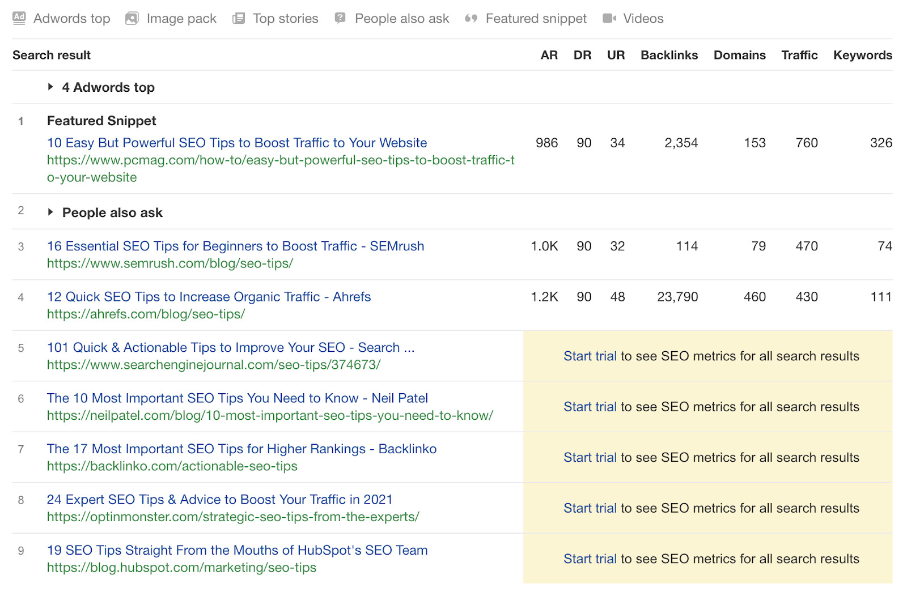Expand the 4 Adwords top section
This screenshot has width=907, height=592.
point(51,87)
